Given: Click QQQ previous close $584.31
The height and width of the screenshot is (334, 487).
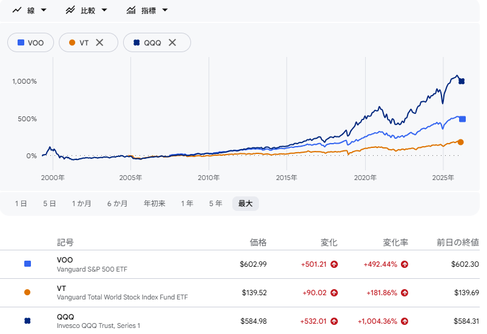Looking at the screenshot, I should click(466, 321).
